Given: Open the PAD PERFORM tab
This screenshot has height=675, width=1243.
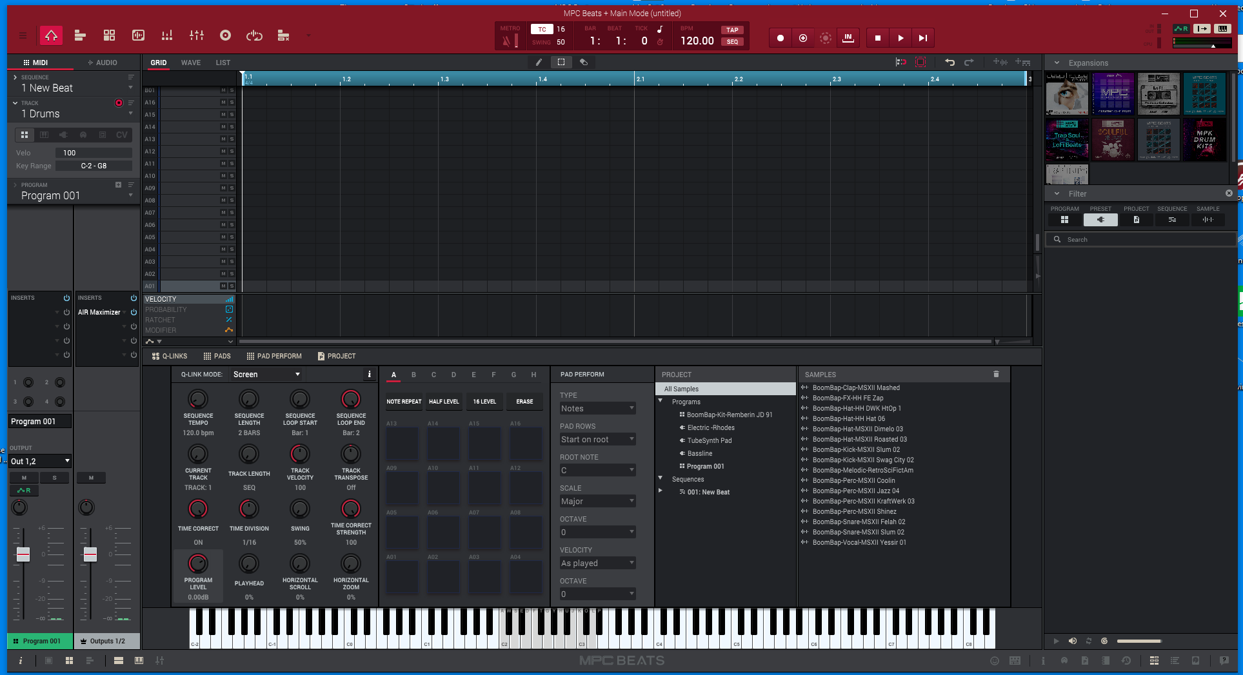Looking at the screenshot, I should pyautogui.click(x=274, y=356).
